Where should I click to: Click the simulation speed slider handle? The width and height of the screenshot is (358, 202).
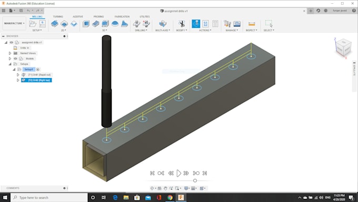tap(195, 180)
